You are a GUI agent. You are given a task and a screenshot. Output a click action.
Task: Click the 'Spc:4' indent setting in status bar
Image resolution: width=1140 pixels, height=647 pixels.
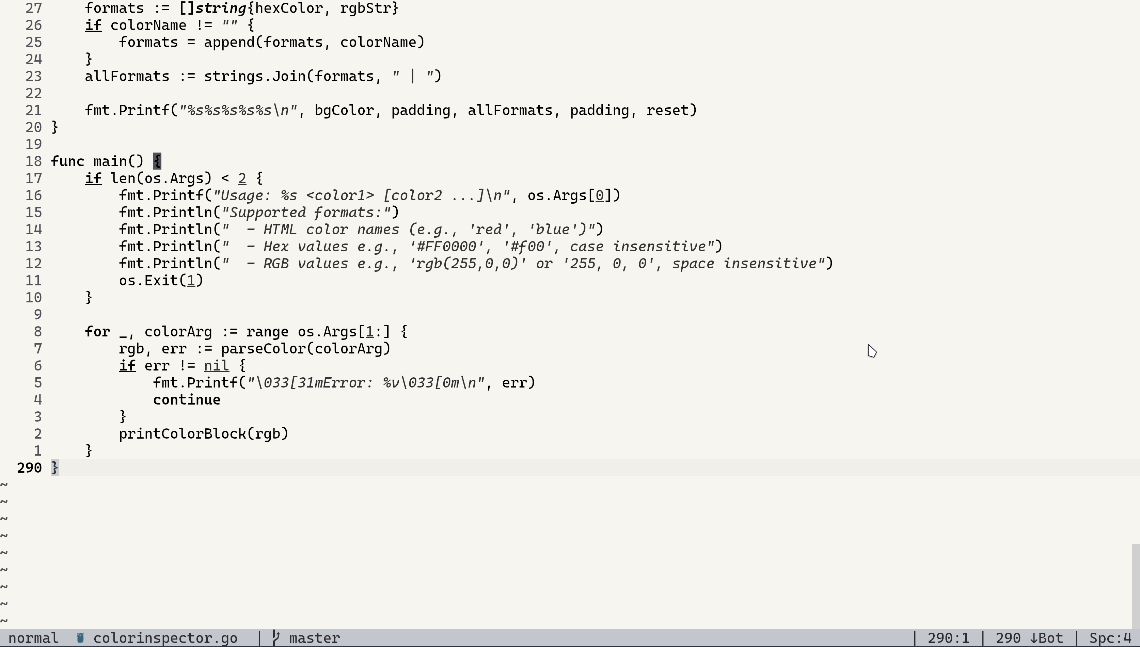click(1110, 638)
